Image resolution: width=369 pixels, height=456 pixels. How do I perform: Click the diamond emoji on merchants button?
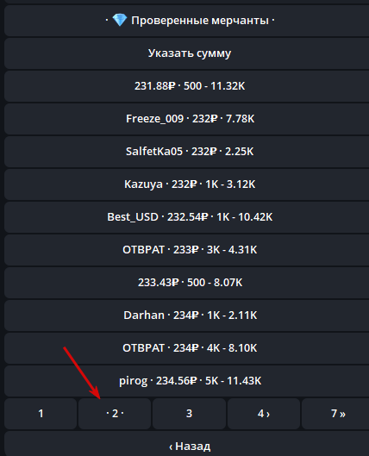click(120, 21)
